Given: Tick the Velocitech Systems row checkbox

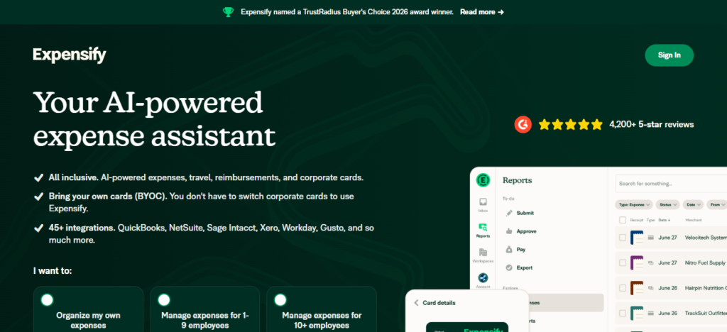Looking at the screenshot, I should coord(623,238).
